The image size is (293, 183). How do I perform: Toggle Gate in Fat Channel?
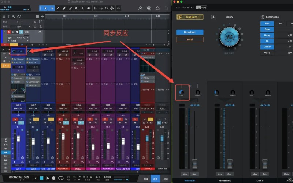[x=267, y=29]
